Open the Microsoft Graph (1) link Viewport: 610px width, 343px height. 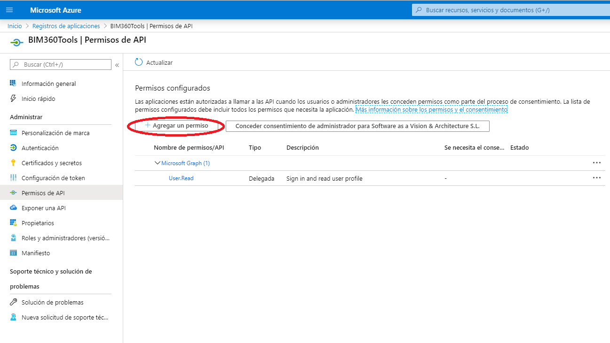pyautogui.click(x=185, y=163)
